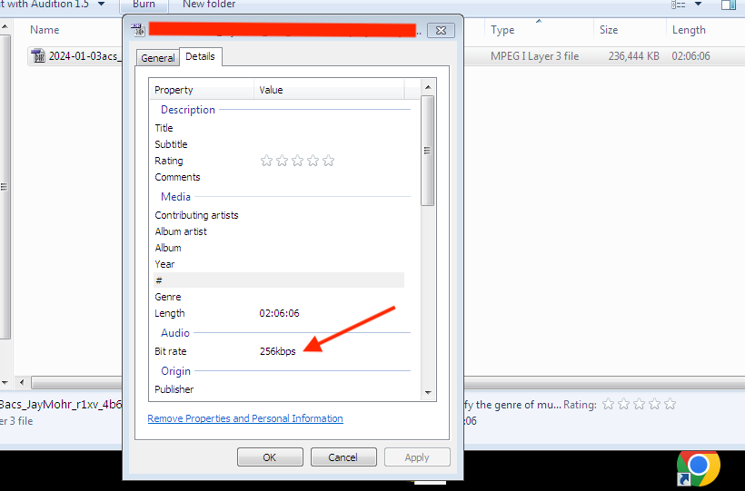Image resolution: width=745 pixels, height=491 pixels.
Task: Click the Property column header
Action: pyautogui.click(x=202, y=90)
